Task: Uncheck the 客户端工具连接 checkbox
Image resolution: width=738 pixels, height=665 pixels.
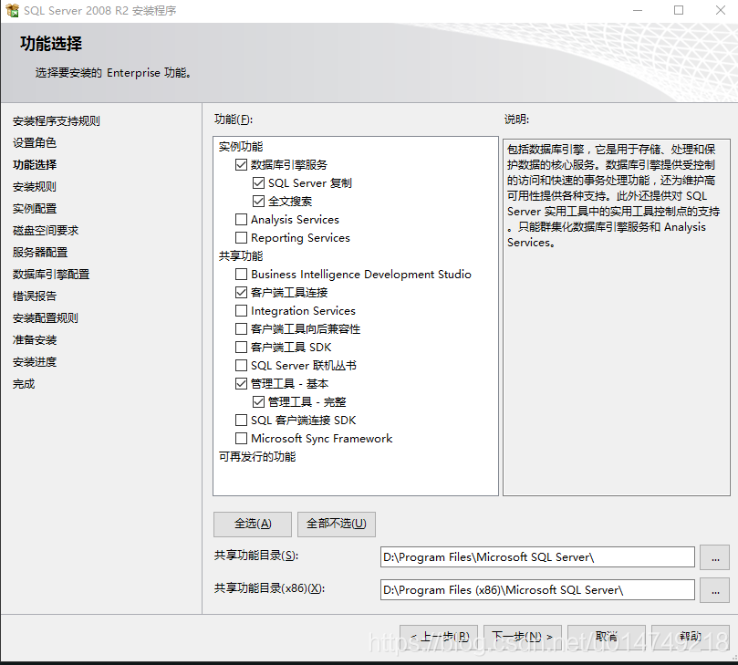Action: (241, 292)
